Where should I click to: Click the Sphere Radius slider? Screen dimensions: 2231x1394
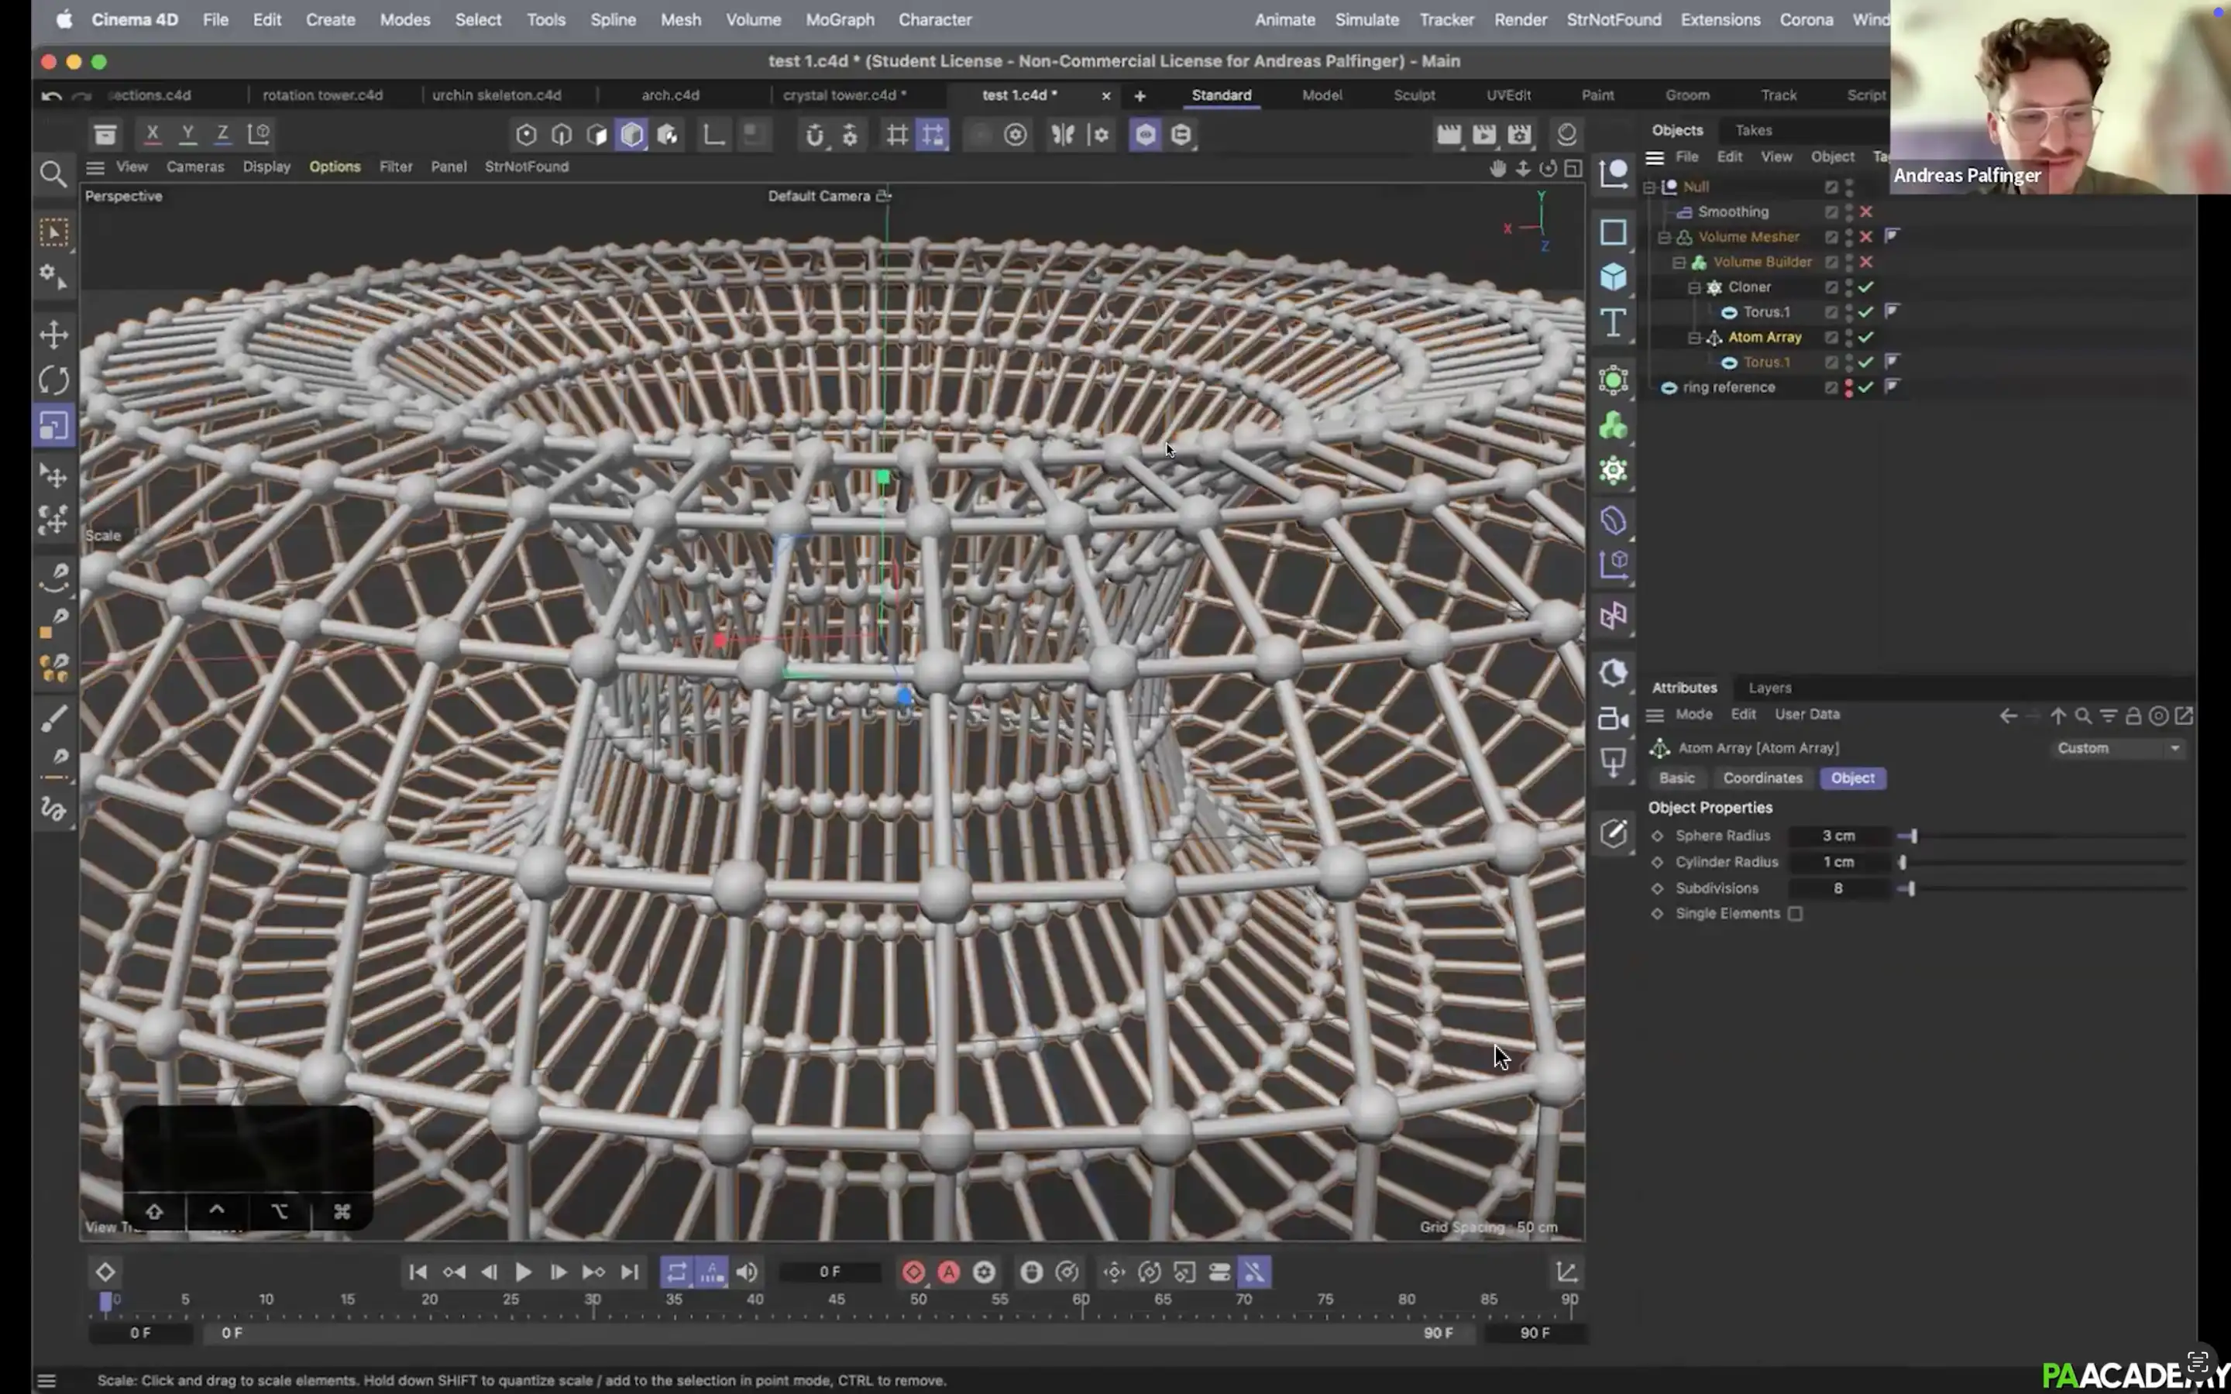tap(2042, 836)
